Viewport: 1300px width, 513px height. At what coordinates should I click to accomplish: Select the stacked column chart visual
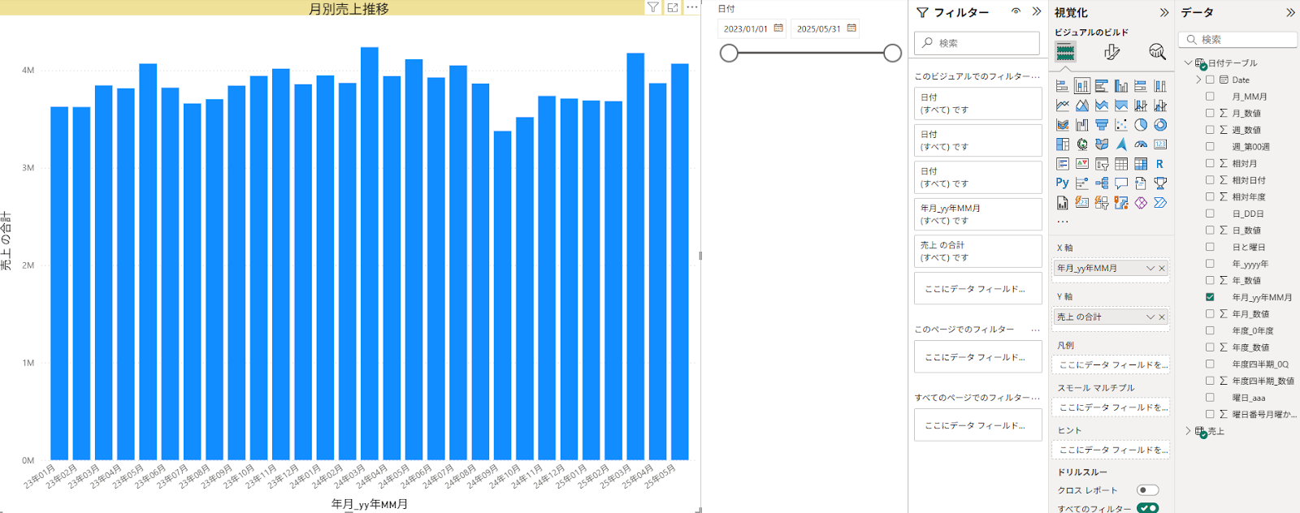coord(1082,86)
